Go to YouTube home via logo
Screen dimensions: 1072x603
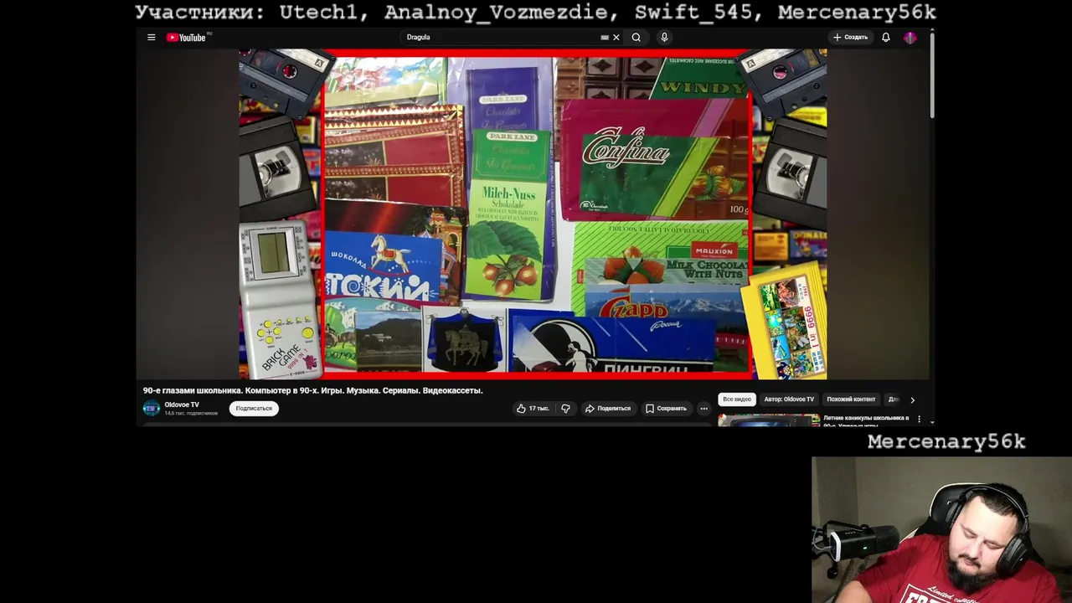(186, 38)
